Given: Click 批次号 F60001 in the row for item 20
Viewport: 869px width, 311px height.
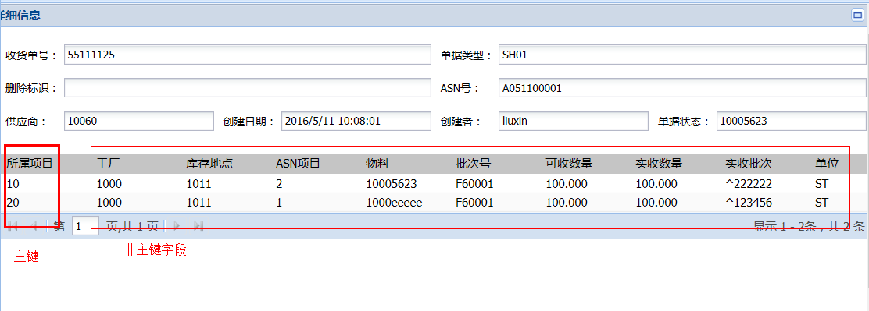Looking at the screenshot, I should 474,203.
